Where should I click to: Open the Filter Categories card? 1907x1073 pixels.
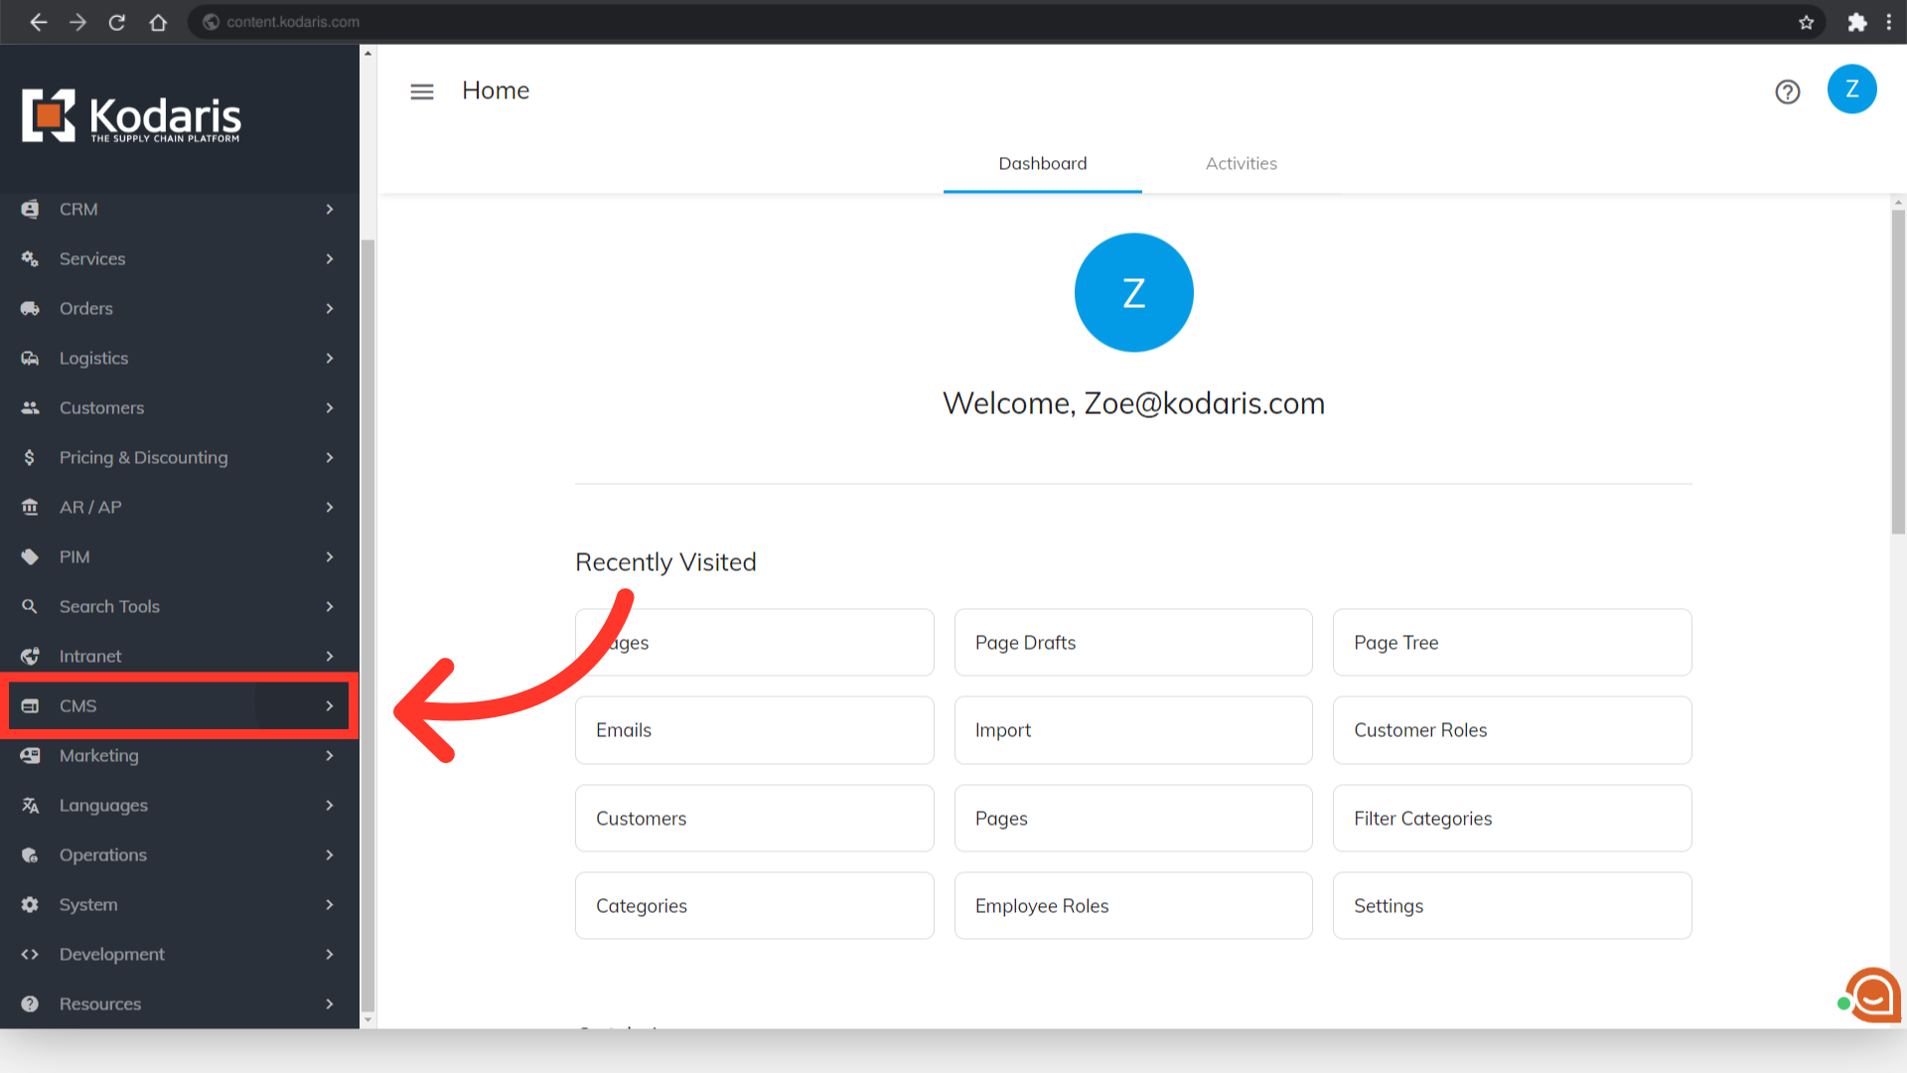(x=1511, y=819)
